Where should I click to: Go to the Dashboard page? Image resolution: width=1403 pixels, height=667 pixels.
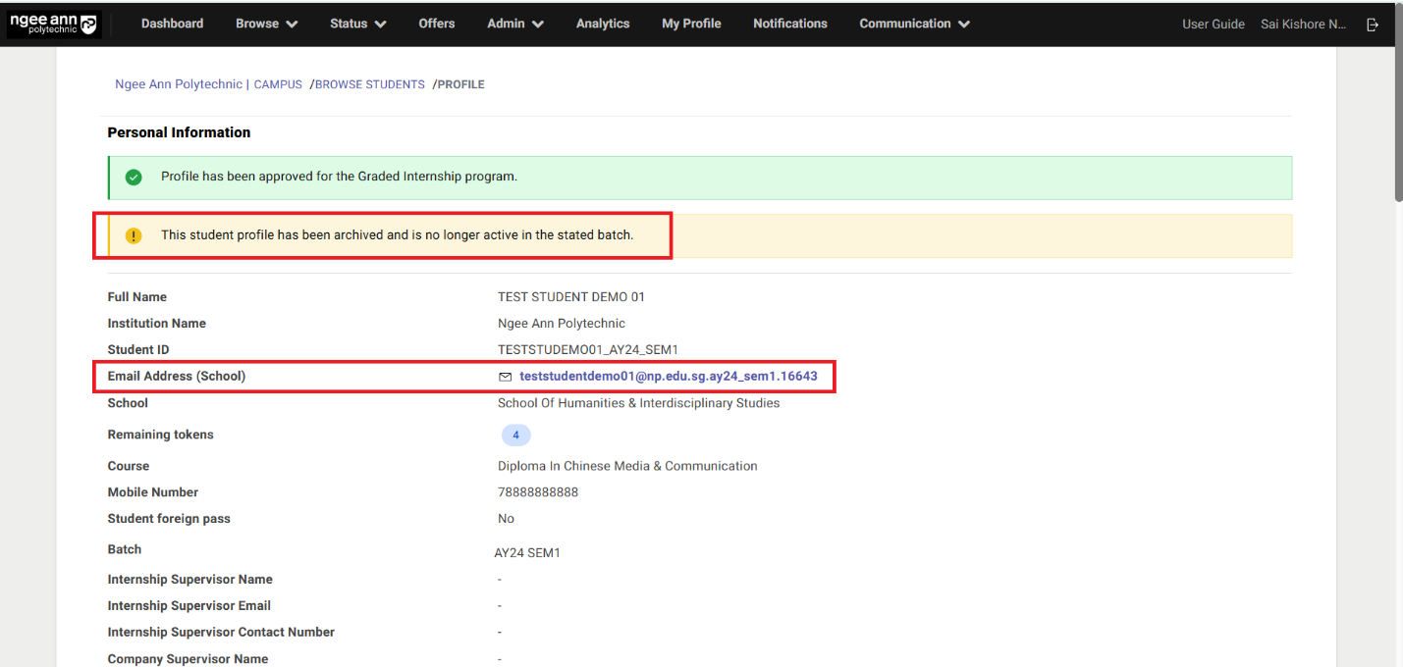[172, 24]
